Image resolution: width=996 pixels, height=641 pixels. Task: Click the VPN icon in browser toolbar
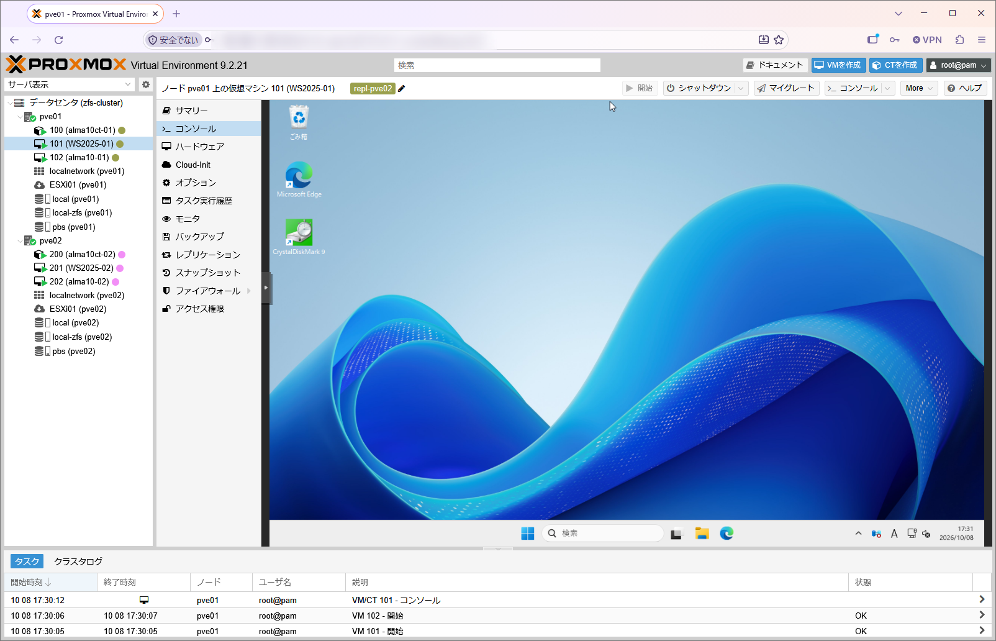click(927, 40)
